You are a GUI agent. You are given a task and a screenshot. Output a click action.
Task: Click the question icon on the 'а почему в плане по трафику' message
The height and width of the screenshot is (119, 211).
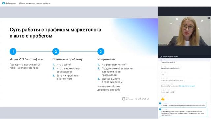point(160,103)
